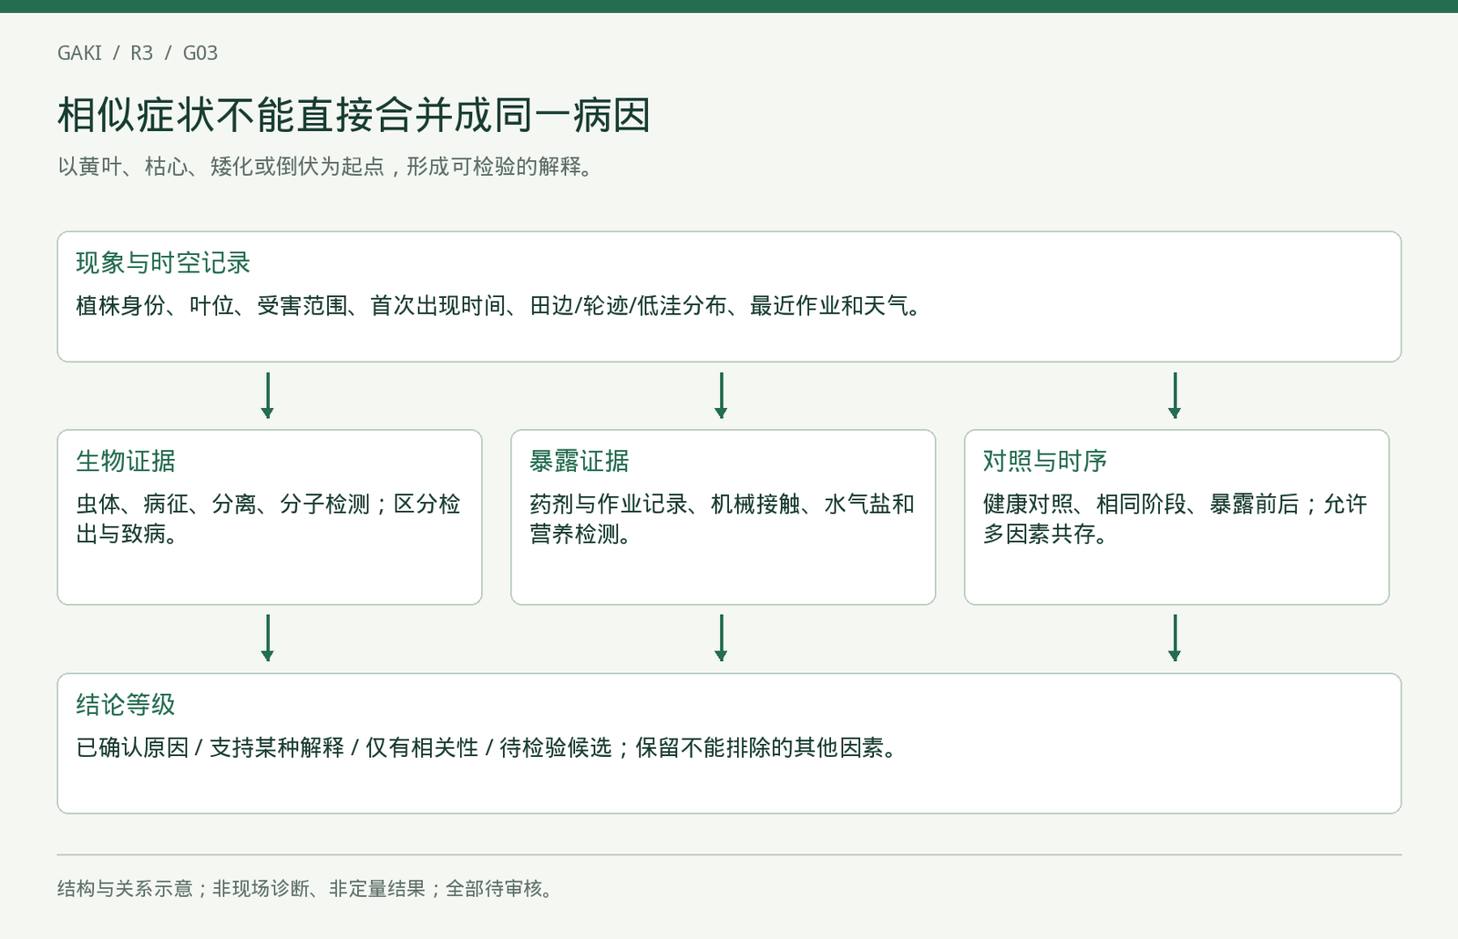Viewport: 1458px width, 939px height.
Task: Click the "现象与时空记录" card heading
Action: (163, 263)
